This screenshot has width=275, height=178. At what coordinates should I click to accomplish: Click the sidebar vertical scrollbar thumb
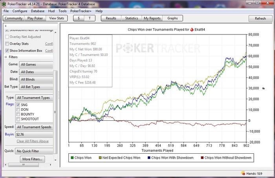[55, 112]
